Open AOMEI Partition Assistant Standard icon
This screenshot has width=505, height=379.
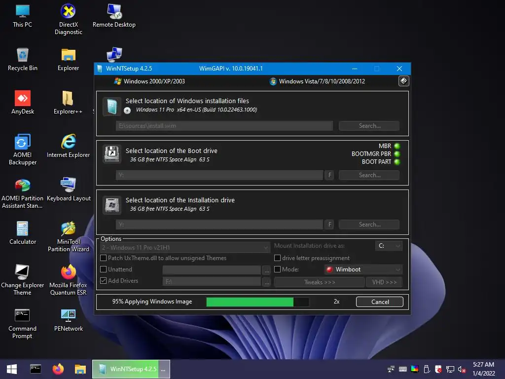22,193
